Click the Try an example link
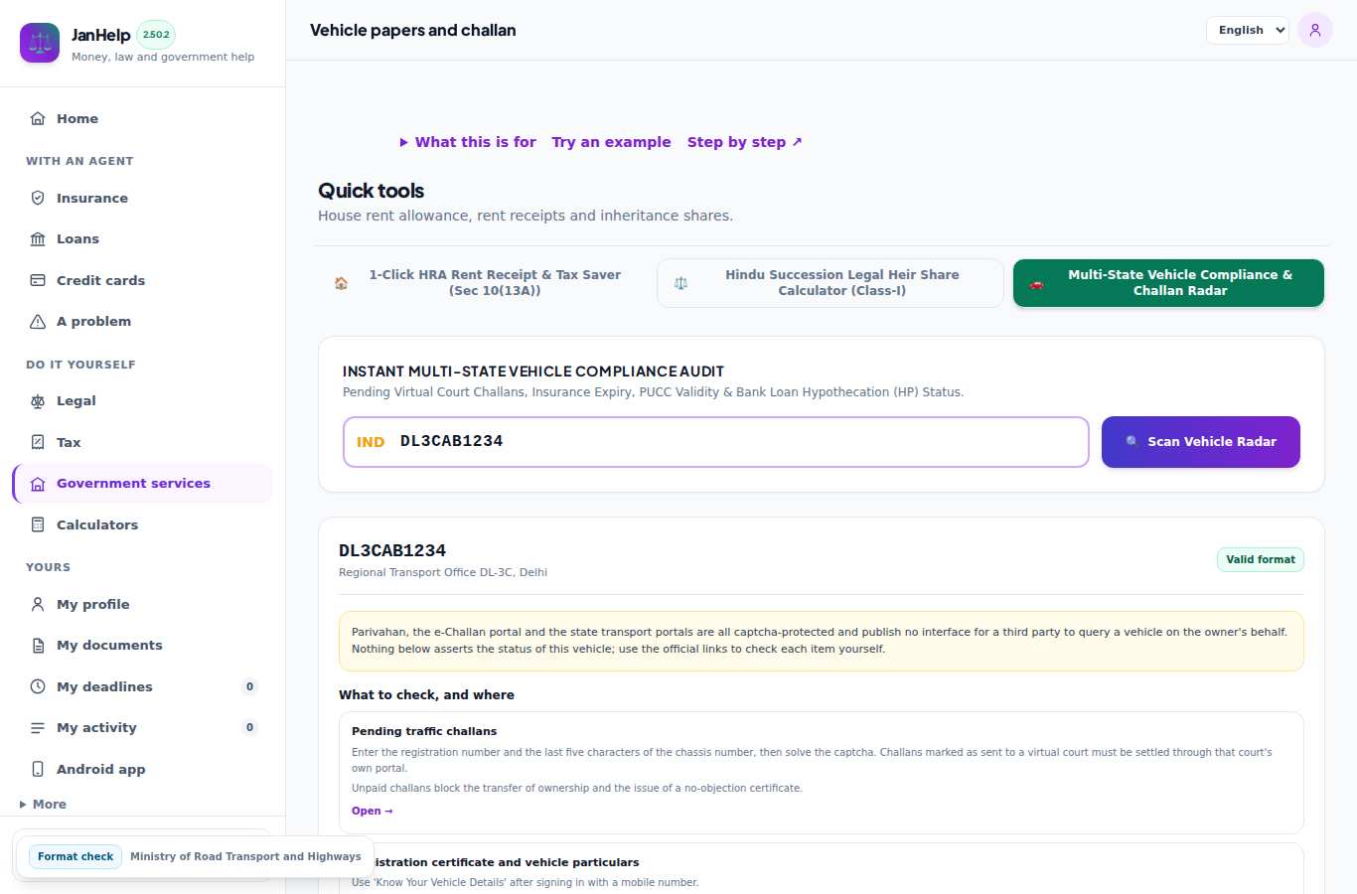This screenshot has width=1357, height=894. pos(612,142)
